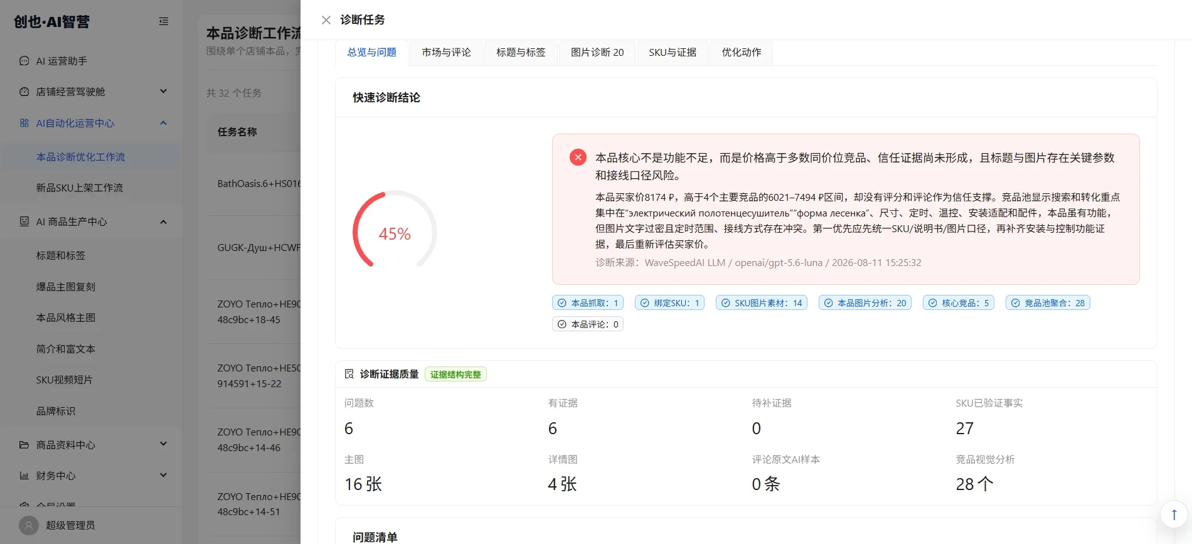Expand the 商品资料中心 menu chevron
The height and width of the screenshot is (544, 1192).
point(163,444)
